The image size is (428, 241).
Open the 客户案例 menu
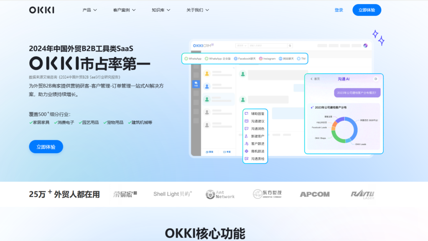(x=123, y=10)
